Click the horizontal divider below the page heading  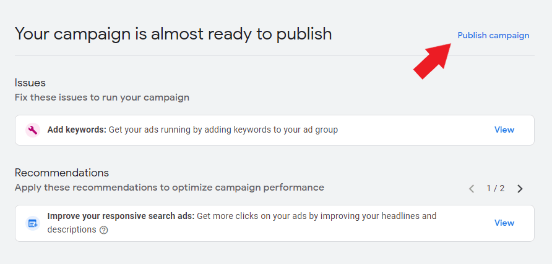click(x=275, y=55)
